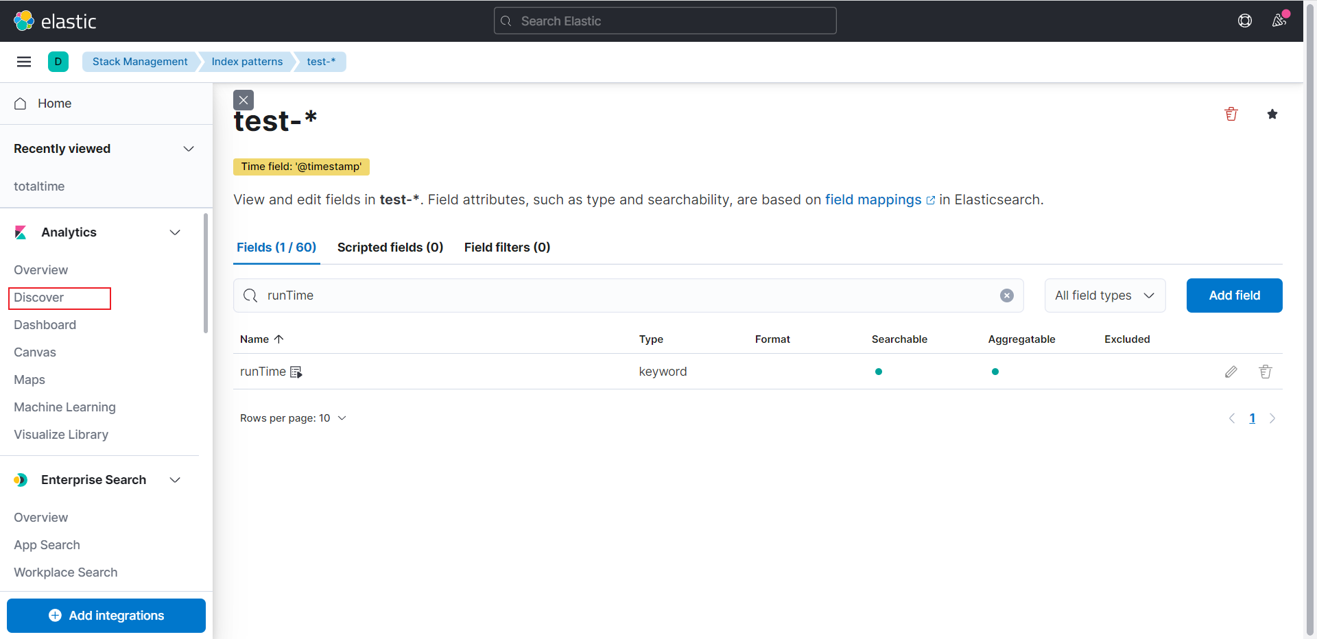This screenshot has width=1317, height=639.
Task: Open Visualize Library in sidebar
Action: pyautogui.click(x=61, y=435)
